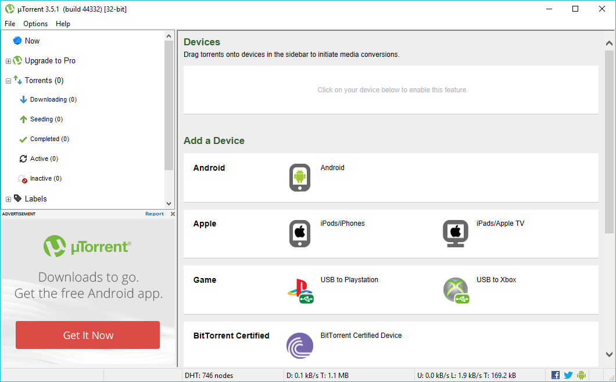
Task: Open the Options menu
Action: pyautogui.click(x=35, y=24)
